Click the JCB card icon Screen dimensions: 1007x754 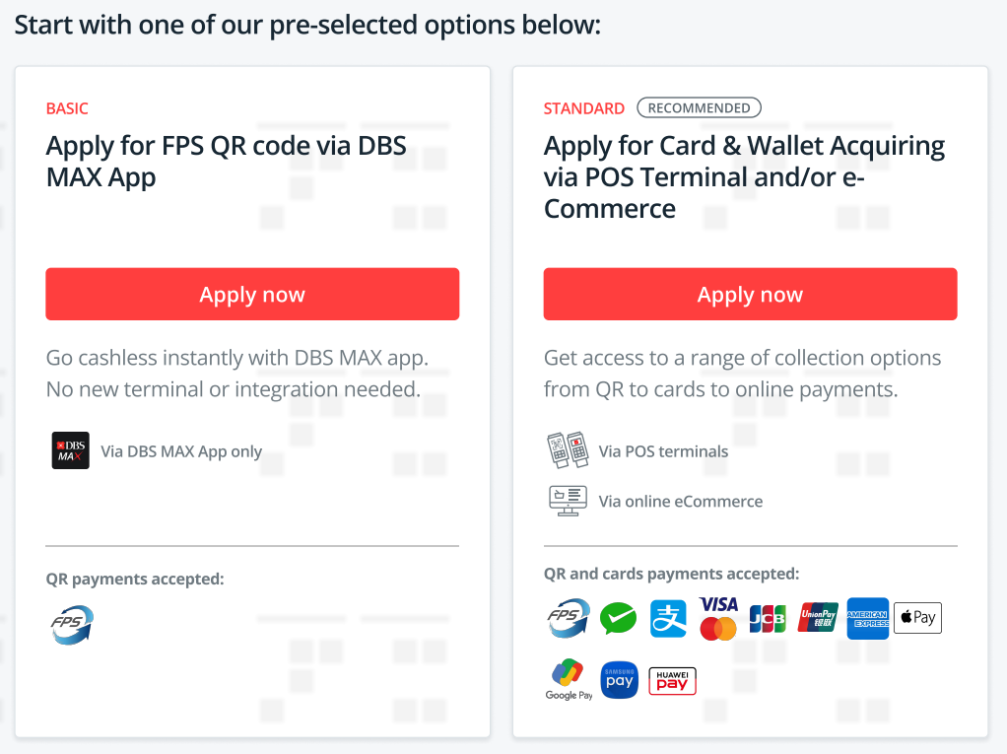coord(768,619)
